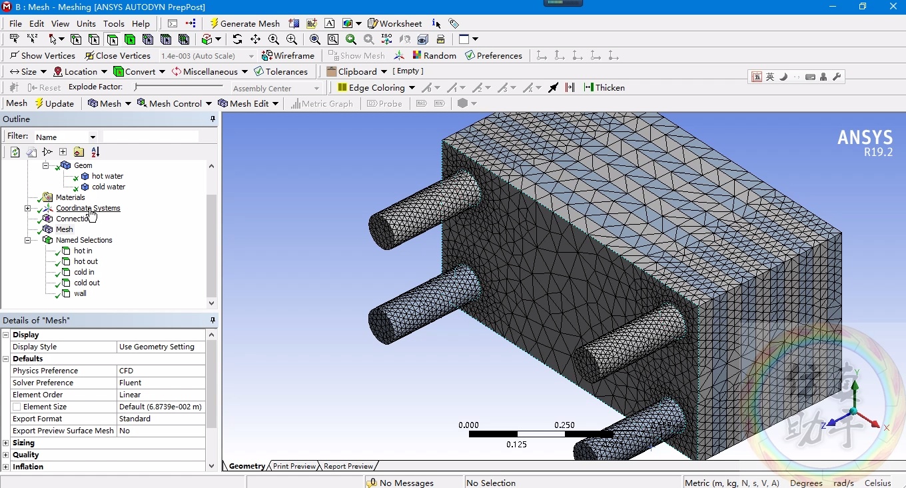Click the Random coloring toggle
Screen dimensions: 906x488
tap(434, 55)
